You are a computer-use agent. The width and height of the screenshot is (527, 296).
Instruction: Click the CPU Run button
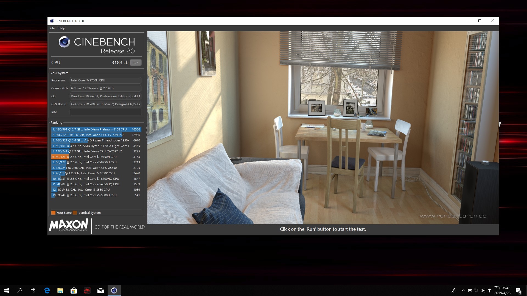pos(136,63)
